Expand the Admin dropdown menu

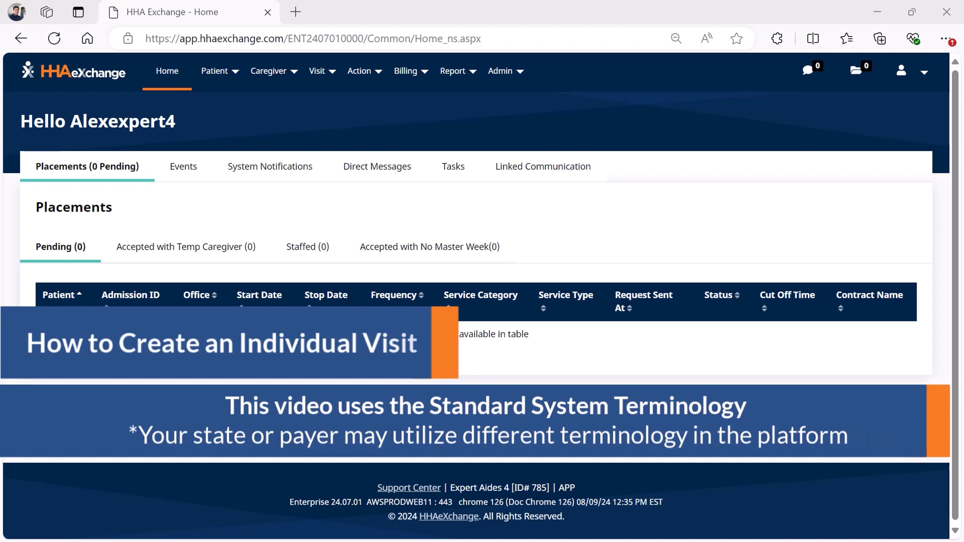(505, 71)
